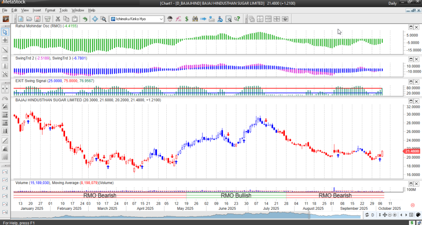The image size is (422, 225).
Task: Select the trendline drawing tool in sidebar
Action: click(x=5, y=49)
